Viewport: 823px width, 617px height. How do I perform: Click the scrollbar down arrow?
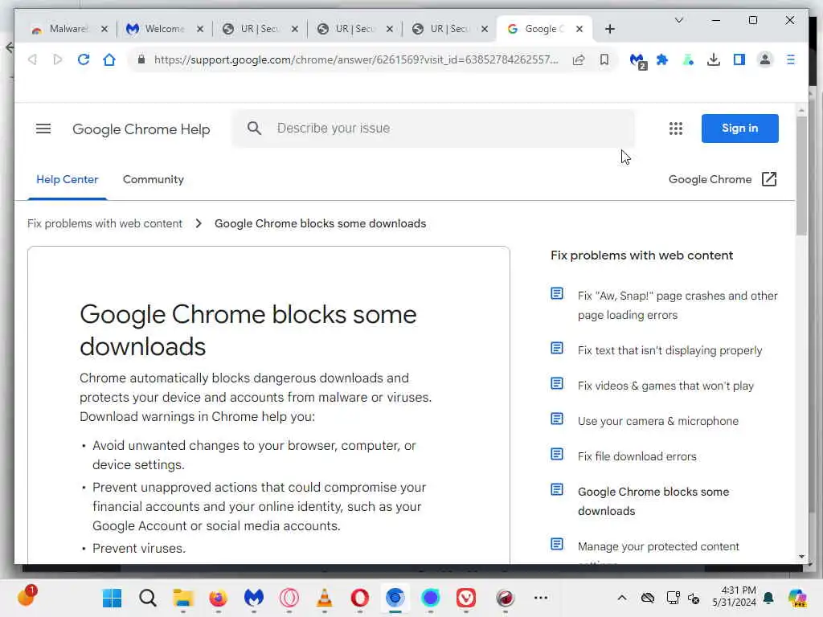pyautogui.click(x=801, y=557)
